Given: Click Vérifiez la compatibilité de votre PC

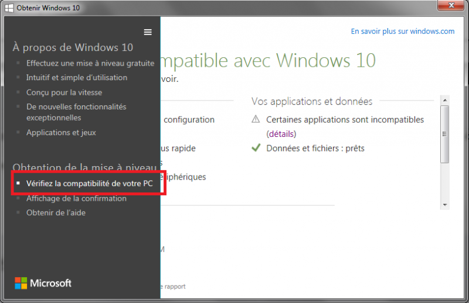Looking at the screenshot, I should point(89,184).
